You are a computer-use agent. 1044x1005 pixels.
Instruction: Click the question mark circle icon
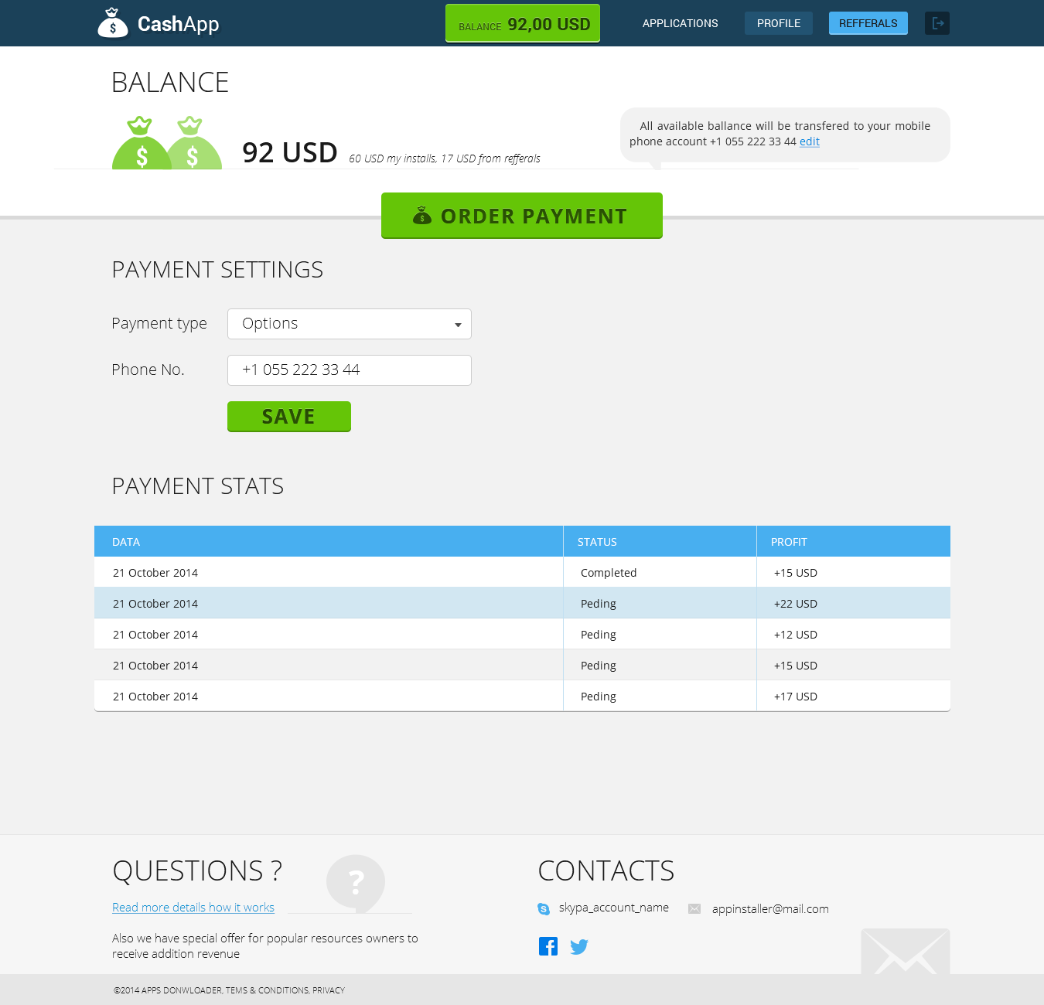[356, 881]
